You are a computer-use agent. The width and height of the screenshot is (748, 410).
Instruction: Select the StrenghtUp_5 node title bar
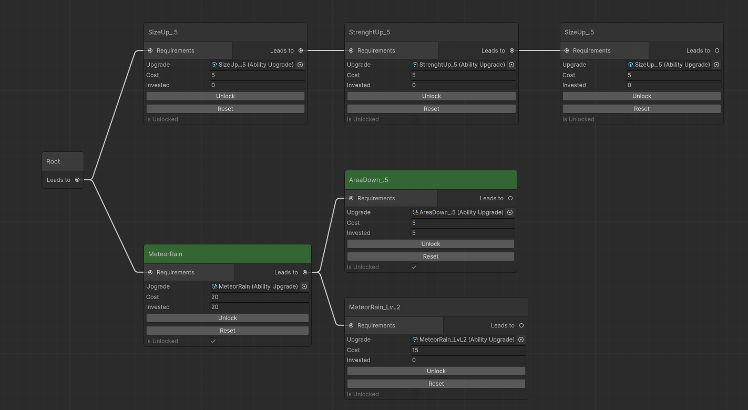click(x=432, y=32)
